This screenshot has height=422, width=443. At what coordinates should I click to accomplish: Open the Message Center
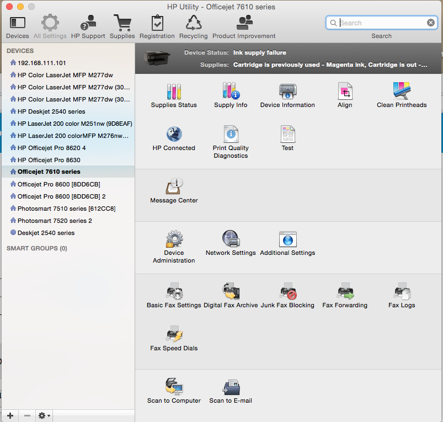point(174,187)
